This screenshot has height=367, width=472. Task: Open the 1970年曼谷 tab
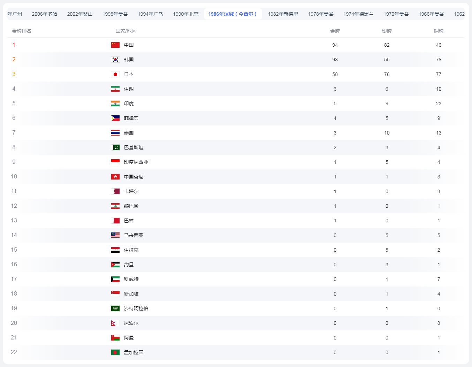pyautogui.click(x=396, y=14)
